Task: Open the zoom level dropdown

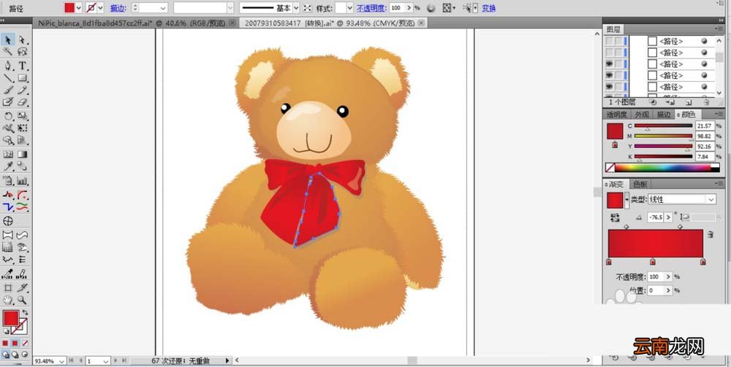Action: point(62,361)
